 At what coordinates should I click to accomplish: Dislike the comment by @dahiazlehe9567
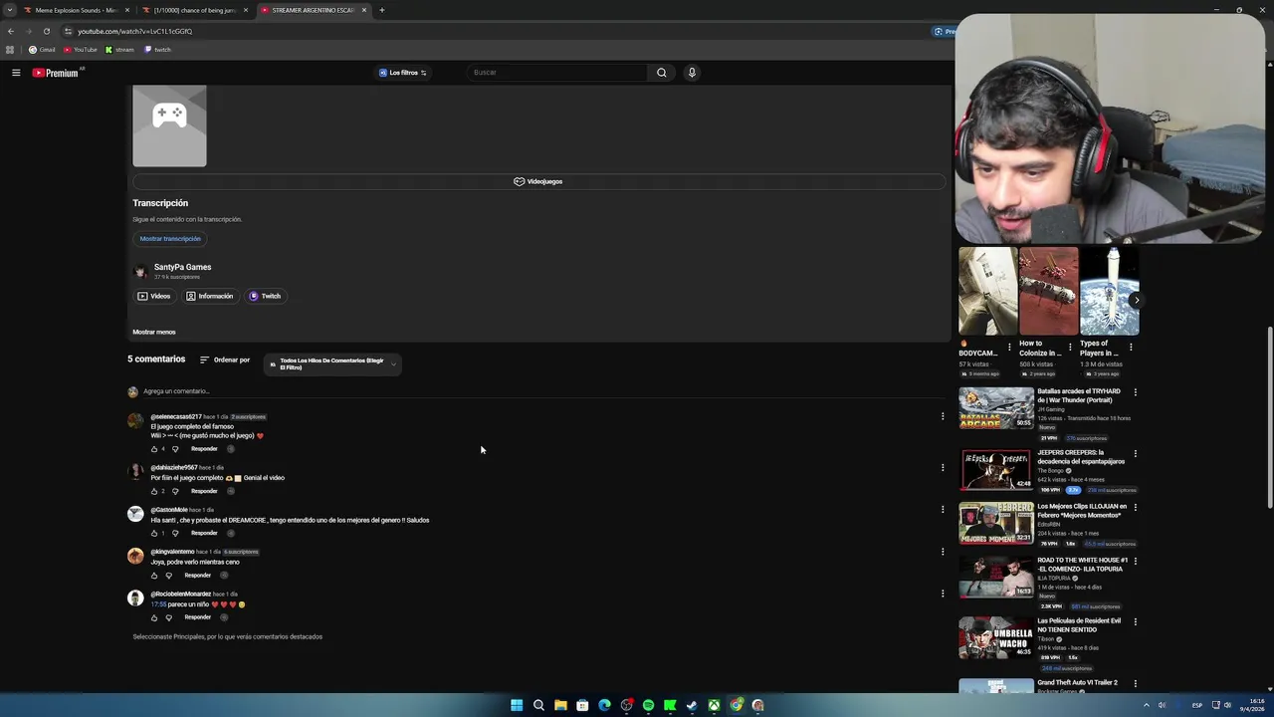point(175,491)
